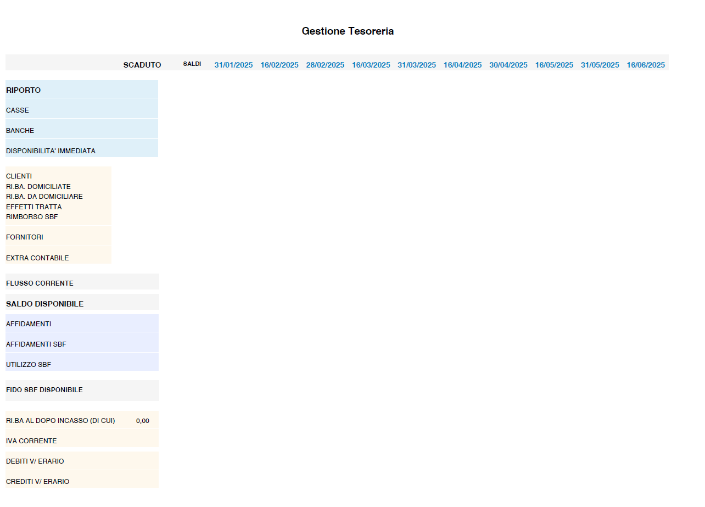Viewport: 705px width, 507px height.
Task: Click the BANCHE row
Action: point(20,131)
